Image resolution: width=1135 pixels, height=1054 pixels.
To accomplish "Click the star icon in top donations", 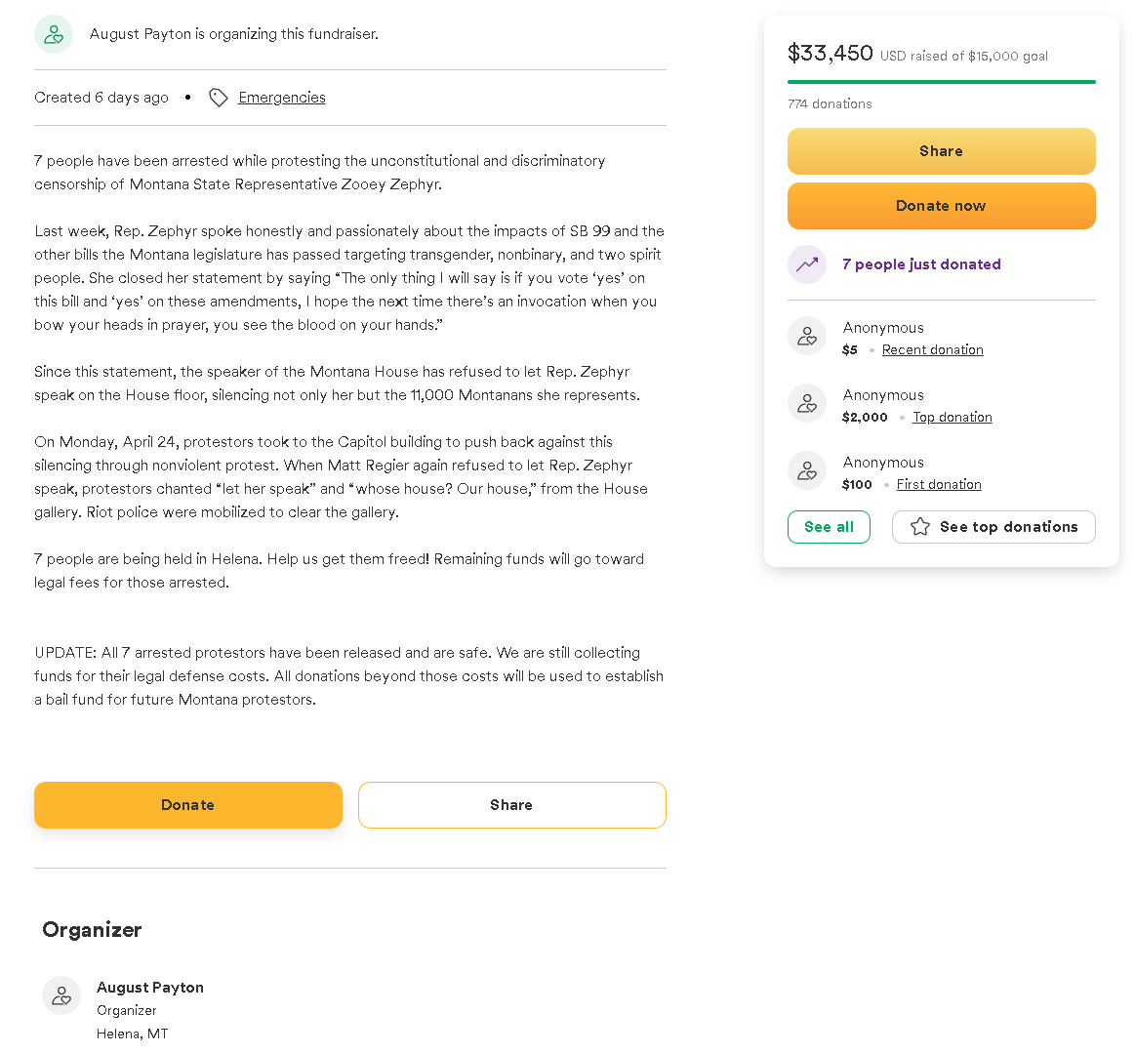I will pos(919,527).
